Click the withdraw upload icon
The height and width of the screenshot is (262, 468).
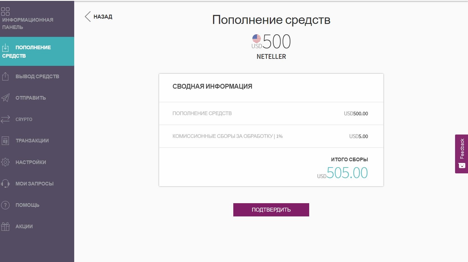point(5,76)
